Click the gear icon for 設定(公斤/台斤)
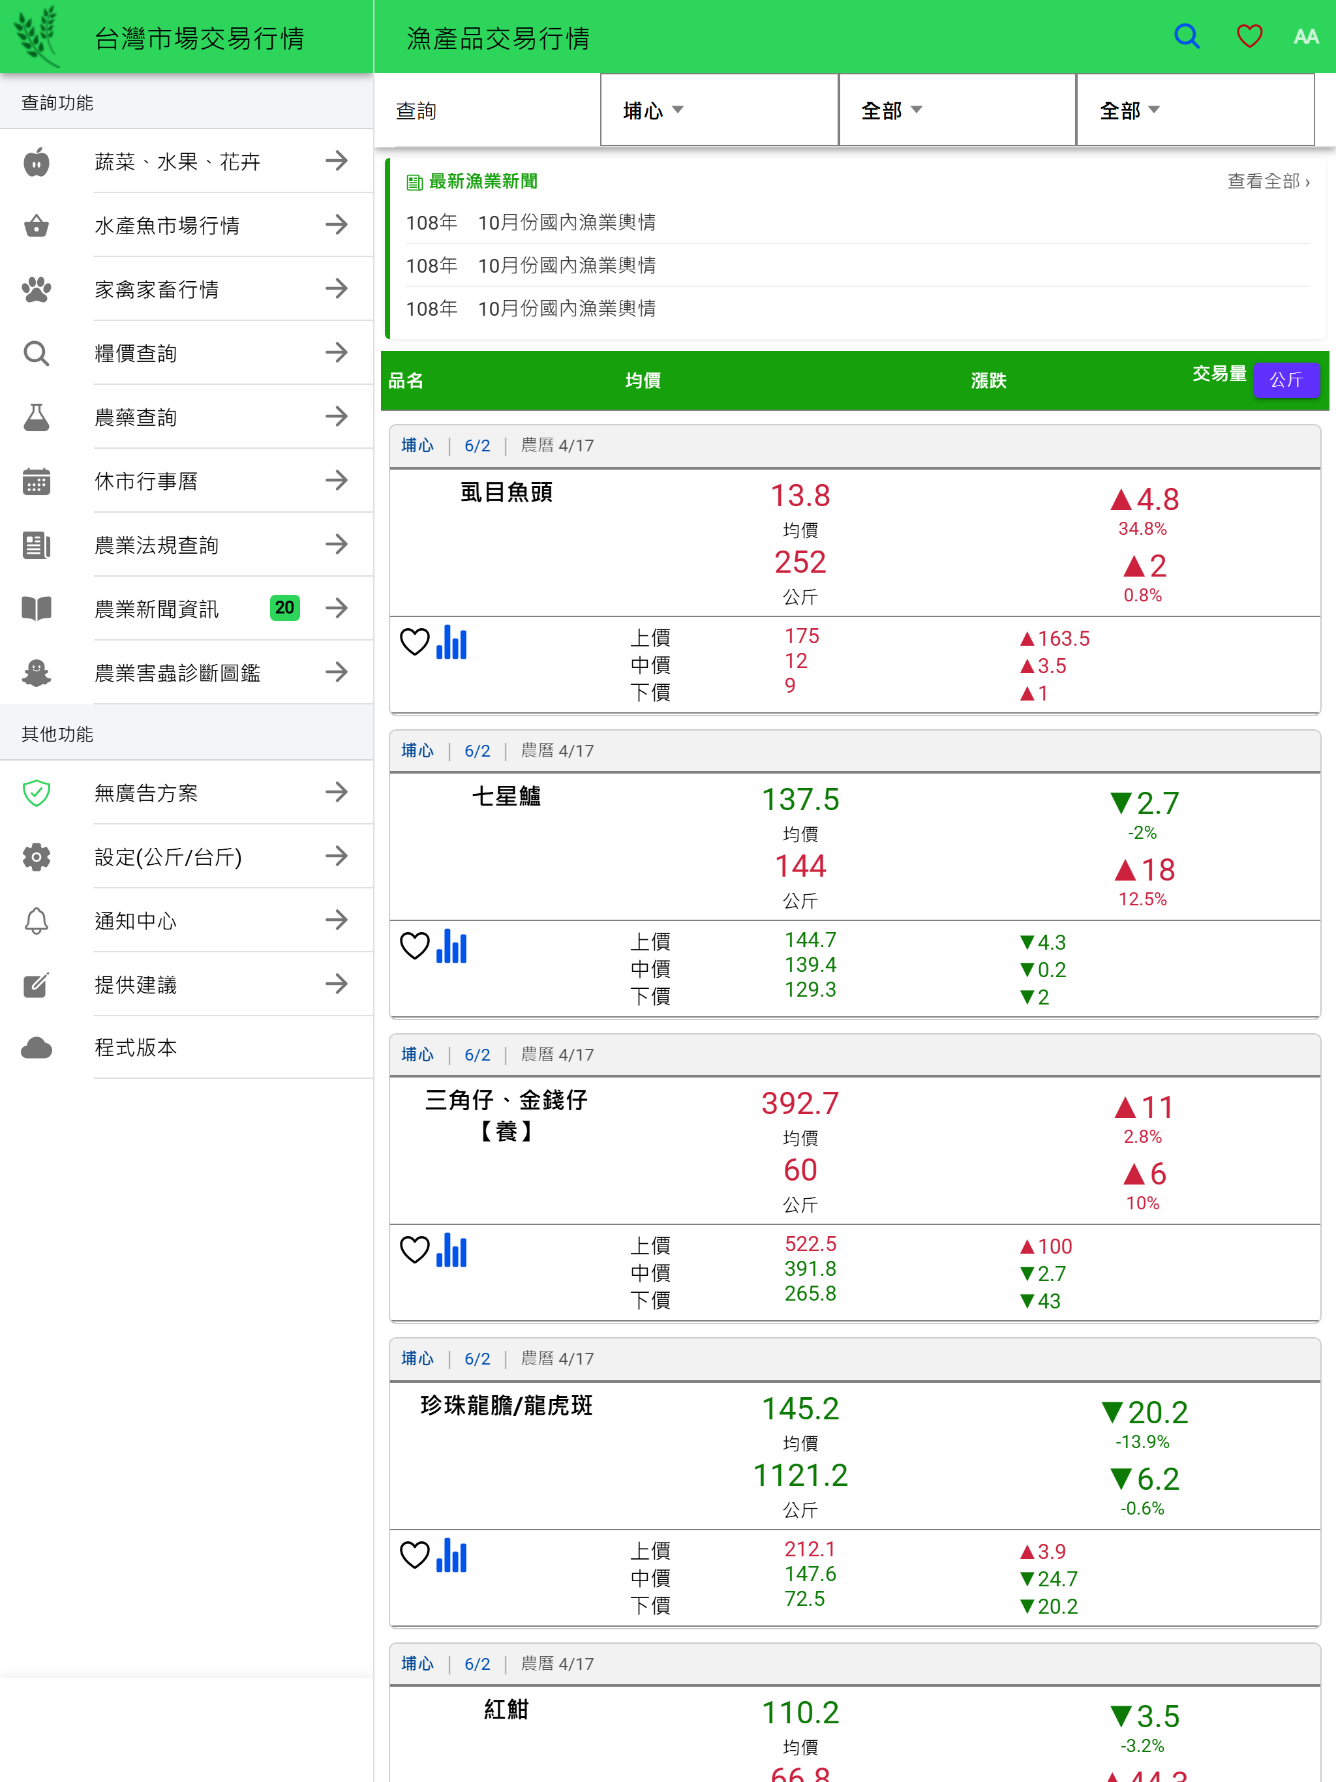Screen dimensions: 1336x1782 click(x=37, y=856)
